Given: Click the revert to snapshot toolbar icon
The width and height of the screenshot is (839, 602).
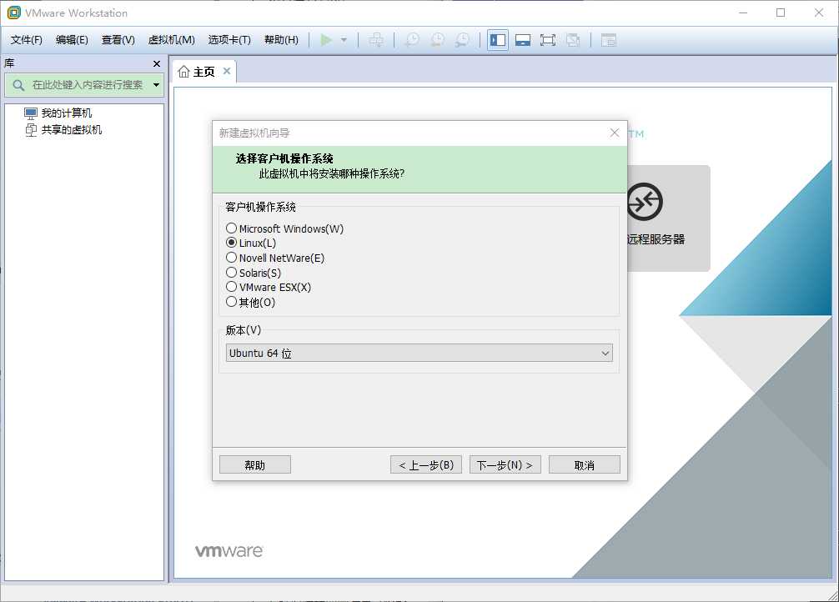Looking at the screenshot, I should click(x=437, y=40).
